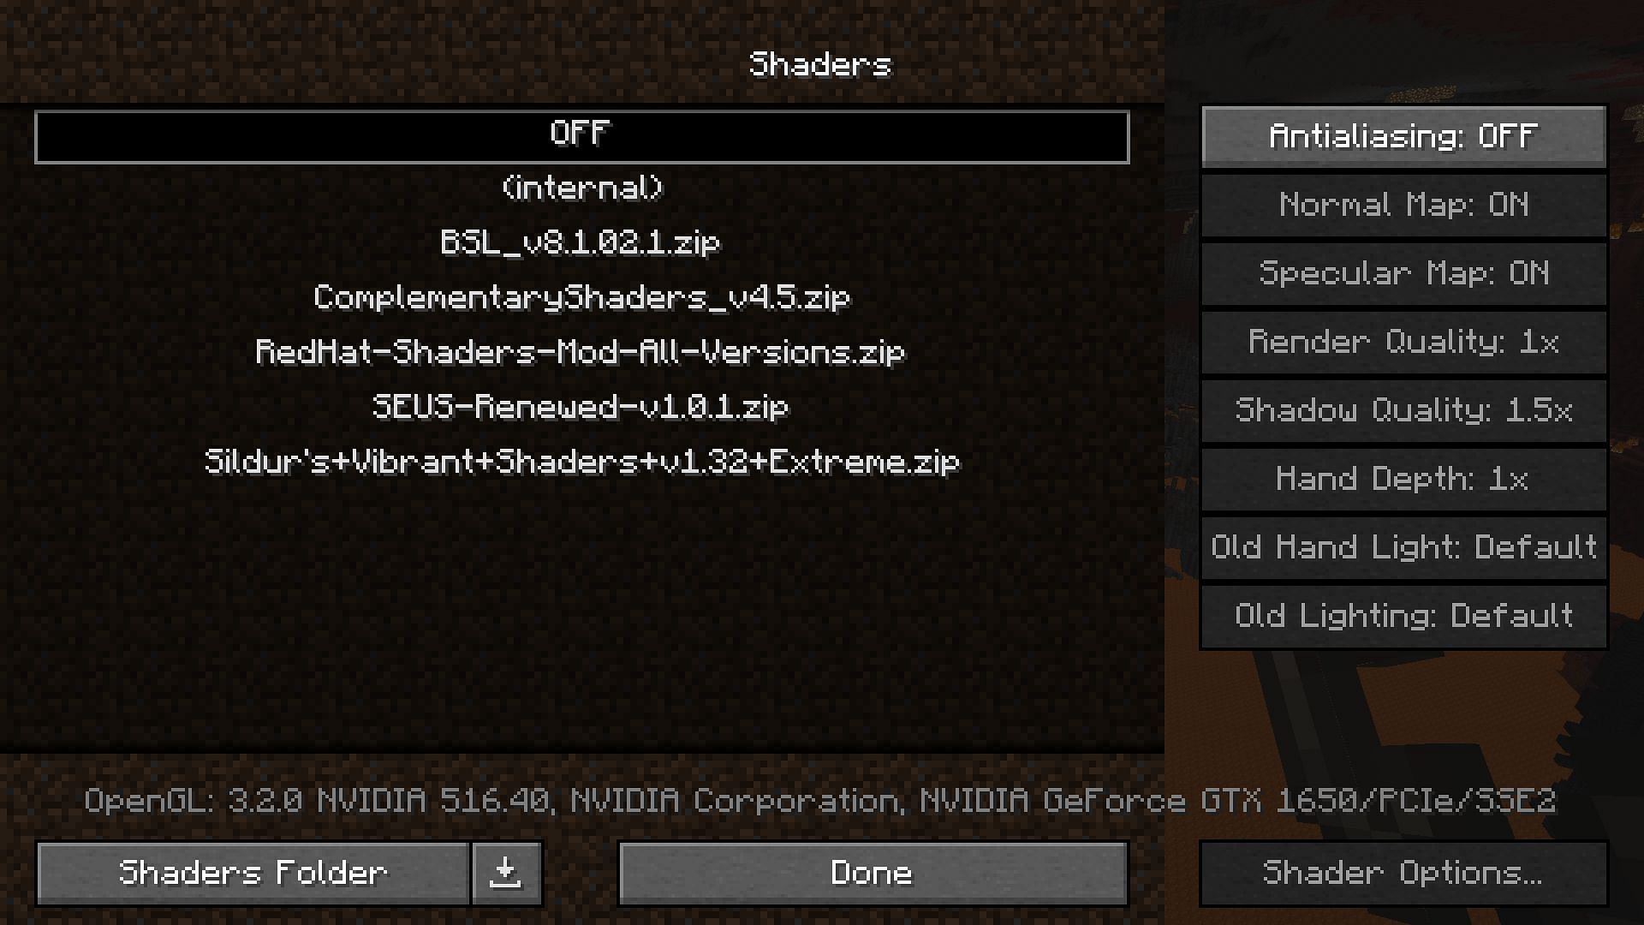Open Shaders Folder directory
This screenshot has width=1644, height=925.
[251, 872]
